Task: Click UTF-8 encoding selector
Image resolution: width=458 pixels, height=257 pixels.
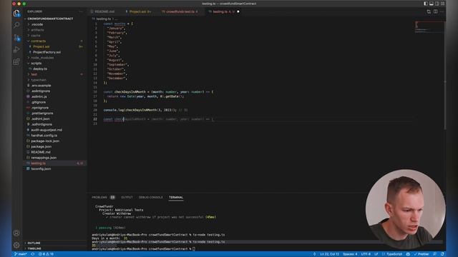Action: coord(366,254)
